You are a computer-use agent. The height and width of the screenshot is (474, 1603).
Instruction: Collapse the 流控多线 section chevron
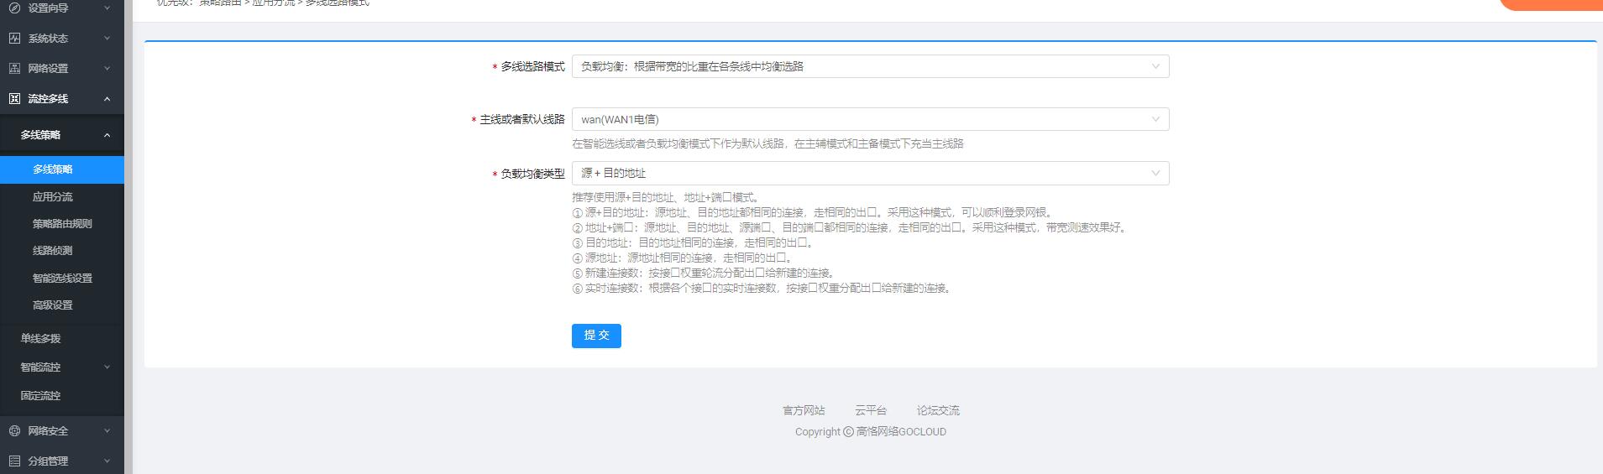point(107,99)
